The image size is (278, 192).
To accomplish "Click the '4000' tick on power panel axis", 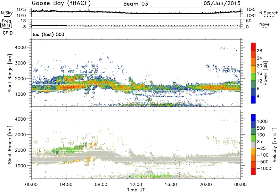I will [21, 47].
